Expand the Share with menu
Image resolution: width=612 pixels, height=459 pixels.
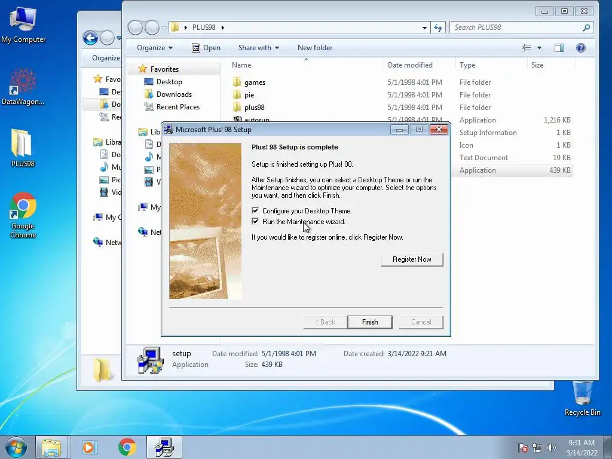(x=258, y=48)
